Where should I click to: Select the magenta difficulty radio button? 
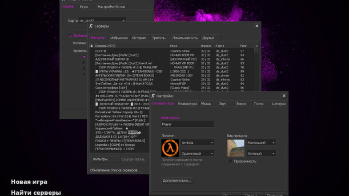click(84, 57)
